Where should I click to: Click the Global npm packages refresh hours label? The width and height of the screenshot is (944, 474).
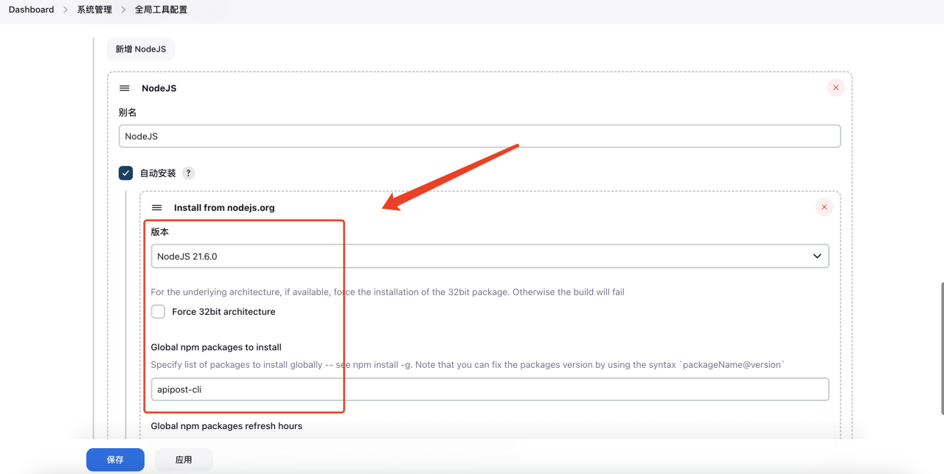pos(226,426)
